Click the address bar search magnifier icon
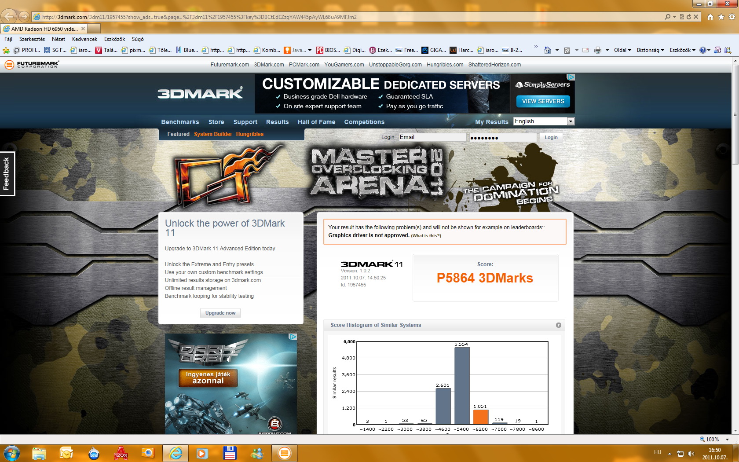 pyautogui.click(x=668, y=17)
